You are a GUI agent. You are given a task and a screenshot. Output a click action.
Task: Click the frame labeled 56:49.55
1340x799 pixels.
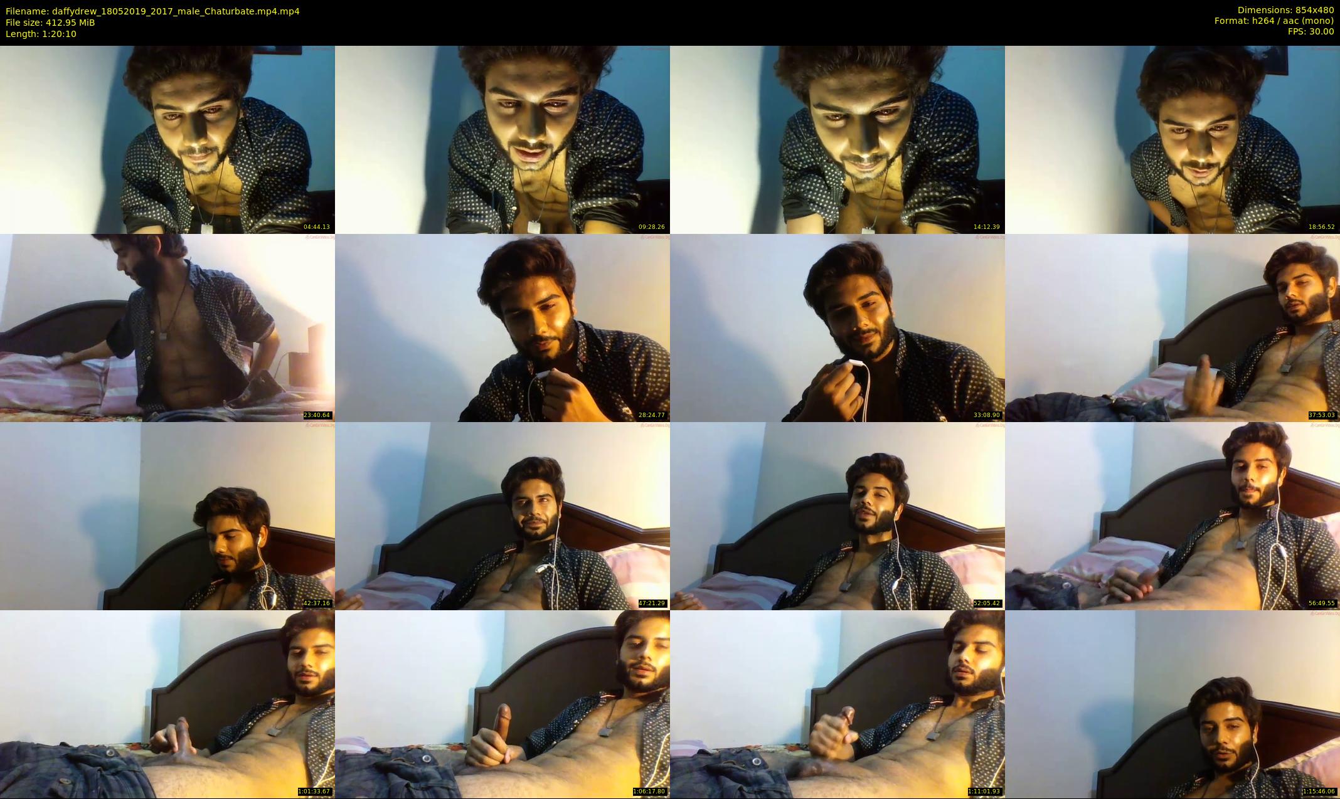[x=1172, y=516]
